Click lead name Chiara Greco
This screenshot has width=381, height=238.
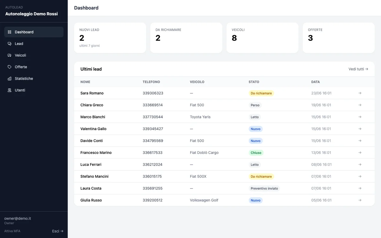pyautogui.click(x=92, y=105)
